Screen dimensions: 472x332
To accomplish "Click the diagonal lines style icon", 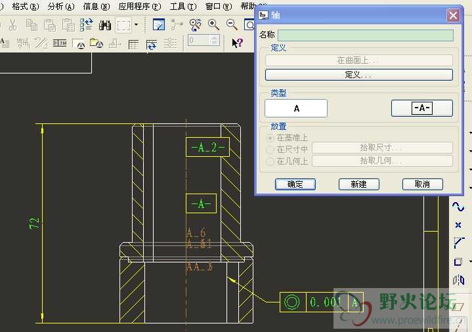I will pos(41,43).
